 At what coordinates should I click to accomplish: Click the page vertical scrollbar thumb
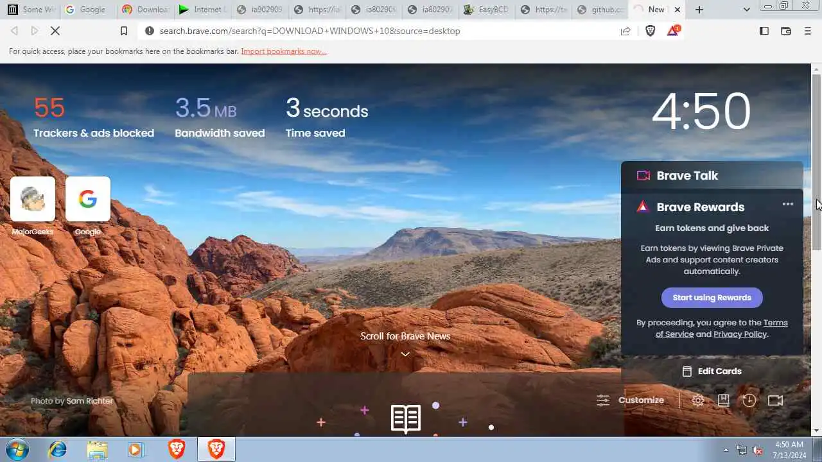pyautogui.click(x=817, y=162)
